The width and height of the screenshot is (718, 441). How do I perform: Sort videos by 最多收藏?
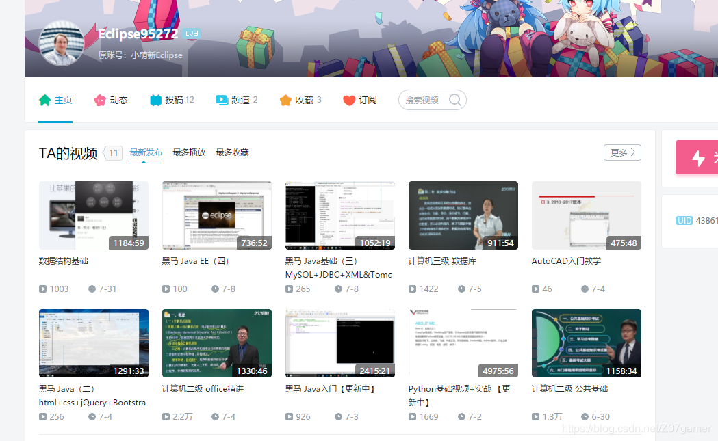point(232,152)
